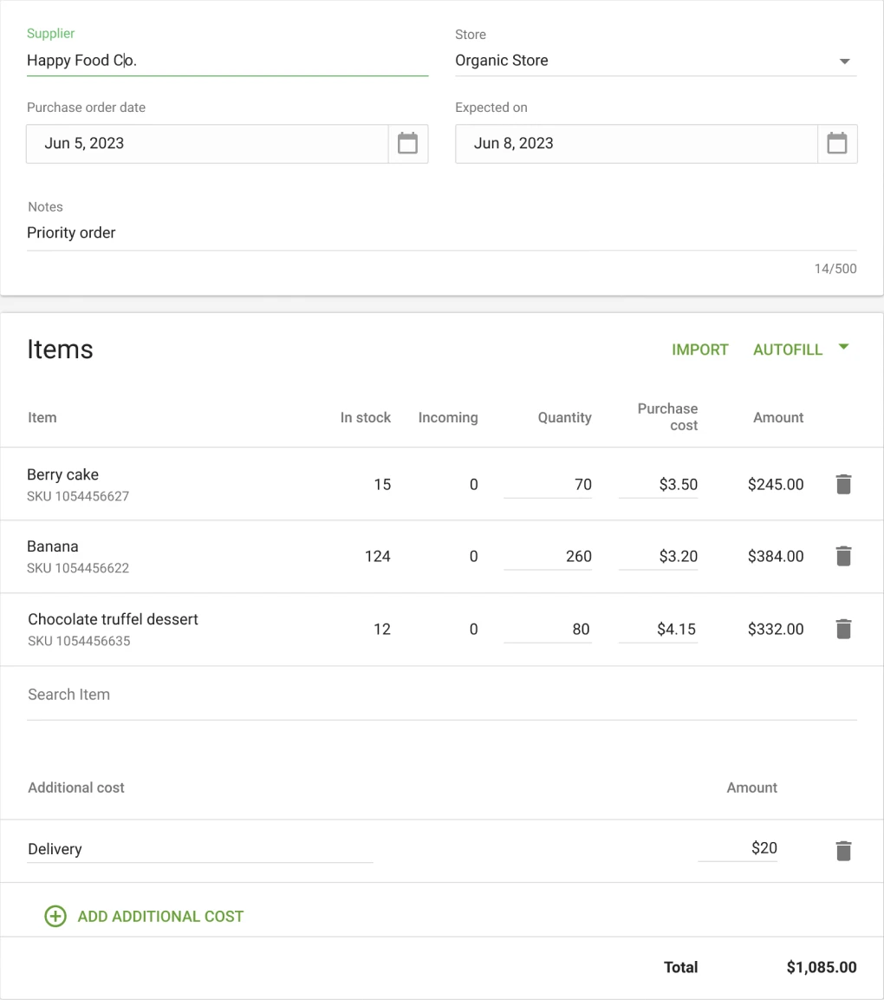Open the Expected on date calendar picker
Viewport: 884px width, 1000px height.
point(837,143)
